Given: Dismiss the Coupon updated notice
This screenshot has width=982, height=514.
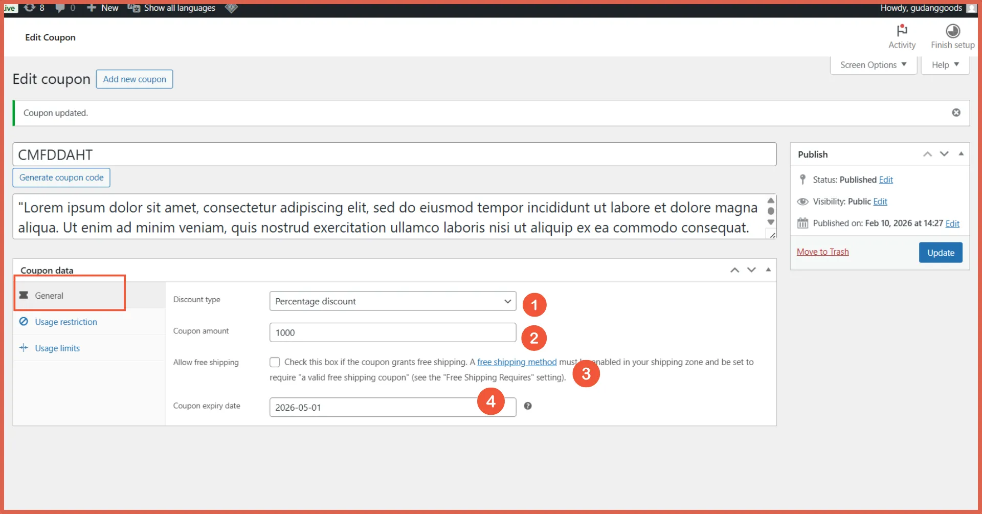Looking at the screenshot, I should pyautogui.click(x=956, y=113).
